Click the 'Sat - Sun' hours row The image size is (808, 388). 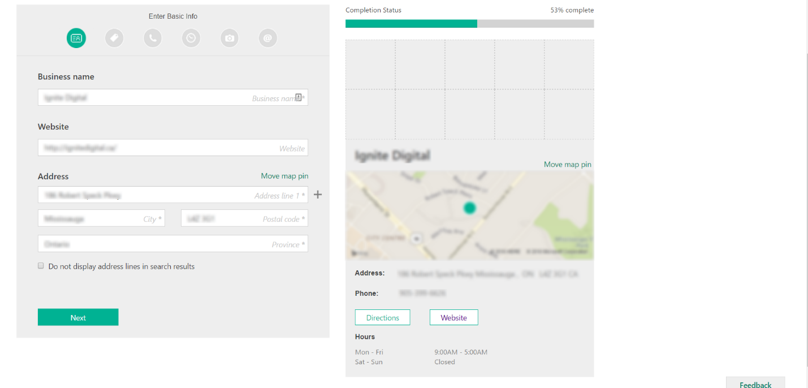click(369, 362)
